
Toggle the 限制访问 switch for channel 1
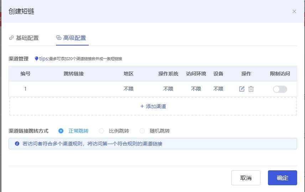(280, 89)
